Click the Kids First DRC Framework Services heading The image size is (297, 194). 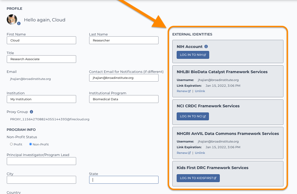pos(212,168)
